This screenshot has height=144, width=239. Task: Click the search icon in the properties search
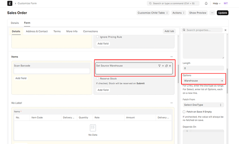click(x=184, y=30)
